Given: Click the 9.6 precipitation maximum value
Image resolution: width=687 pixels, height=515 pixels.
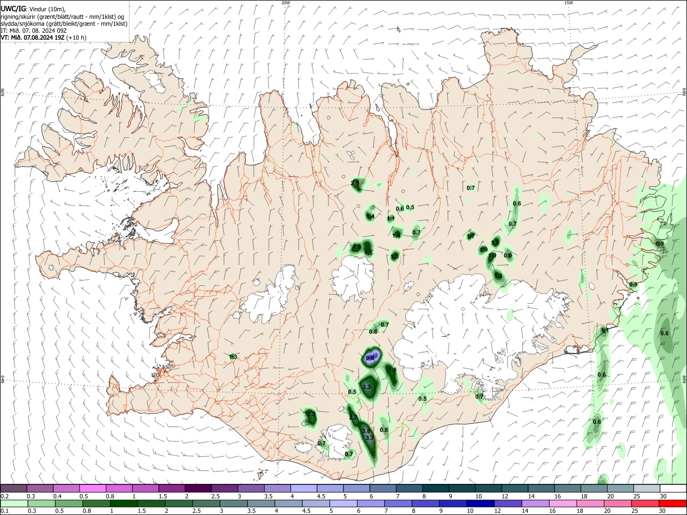Looking at the screenshot, I should (370, 358).
